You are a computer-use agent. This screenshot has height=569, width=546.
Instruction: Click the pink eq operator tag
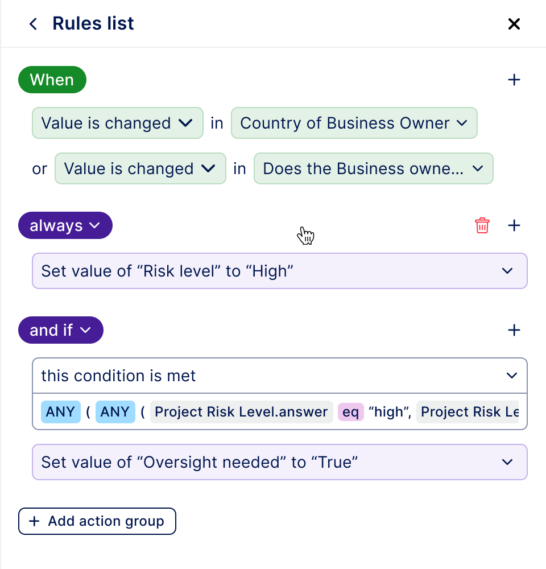[x=350, y=412]
